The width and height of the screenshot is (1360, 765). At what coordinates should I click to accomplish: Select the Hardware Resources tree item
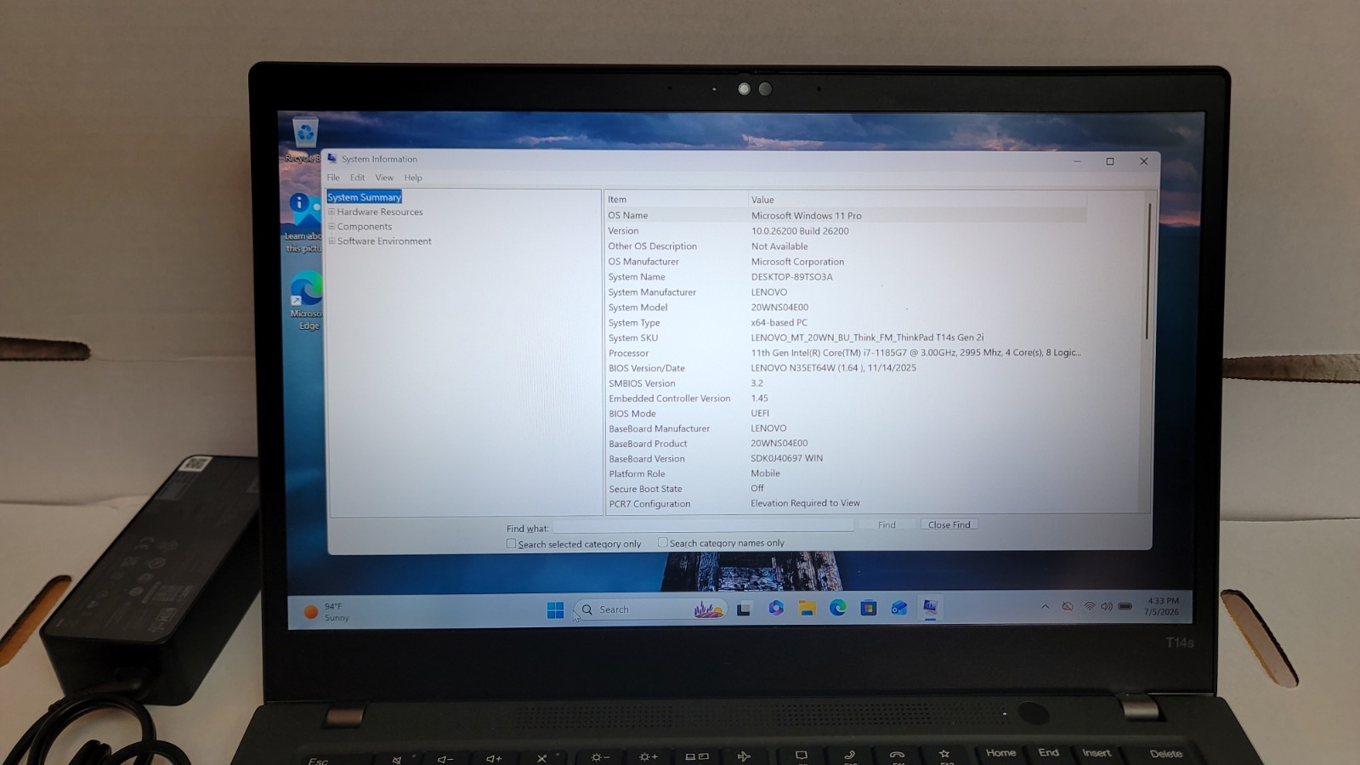(x=380, y=212)
